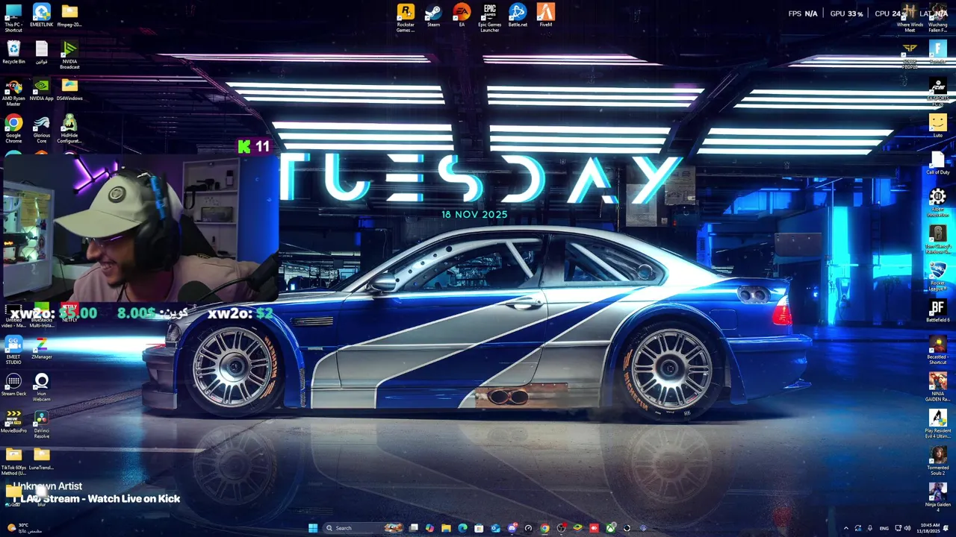Open Glorious Core desktop icon
The height and width of the screenshot is (537, 956).
tap(41, 128)
